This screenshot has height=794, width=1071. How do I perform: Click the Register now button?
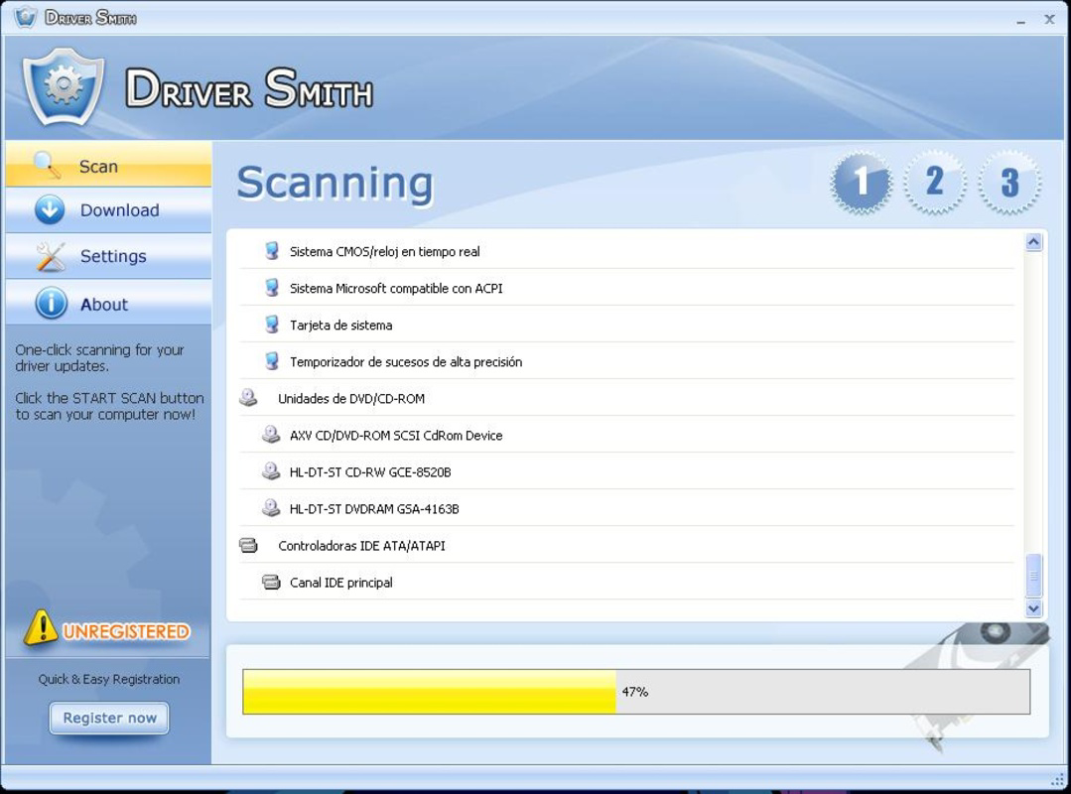click(x=109, y=718)
